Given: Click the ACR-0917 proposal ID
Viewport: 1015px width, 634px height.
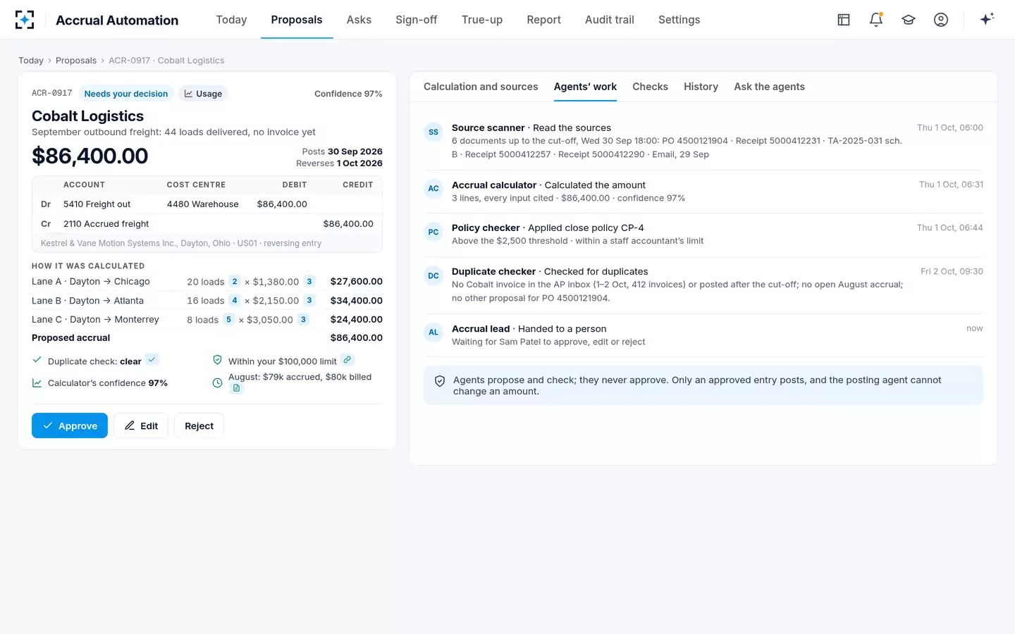Looking at the screenshot, I should 52,93.
